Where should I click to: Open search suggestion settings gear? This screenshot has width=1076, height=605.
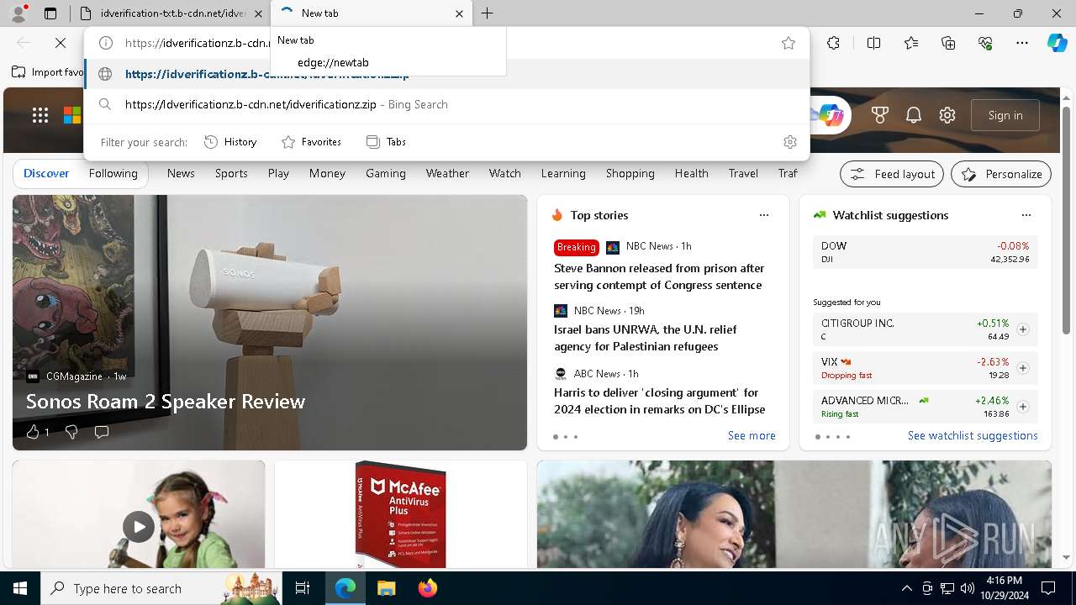(x=790, y=142)
